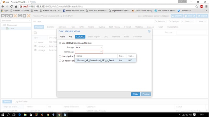Select the casa node in tree

coord(12,29)
